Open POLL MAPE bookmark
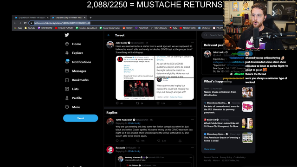Viewport: 297px width, 167px height. [x=142, y=28]
